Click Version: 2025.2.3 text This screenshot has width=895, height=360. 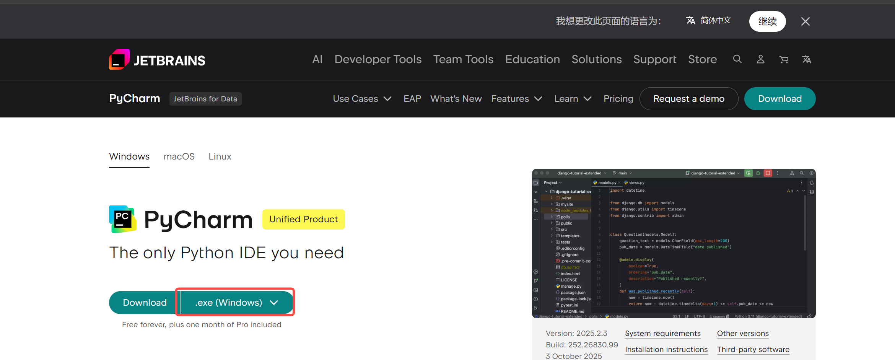pyautogui.click(x=576, y=334)
